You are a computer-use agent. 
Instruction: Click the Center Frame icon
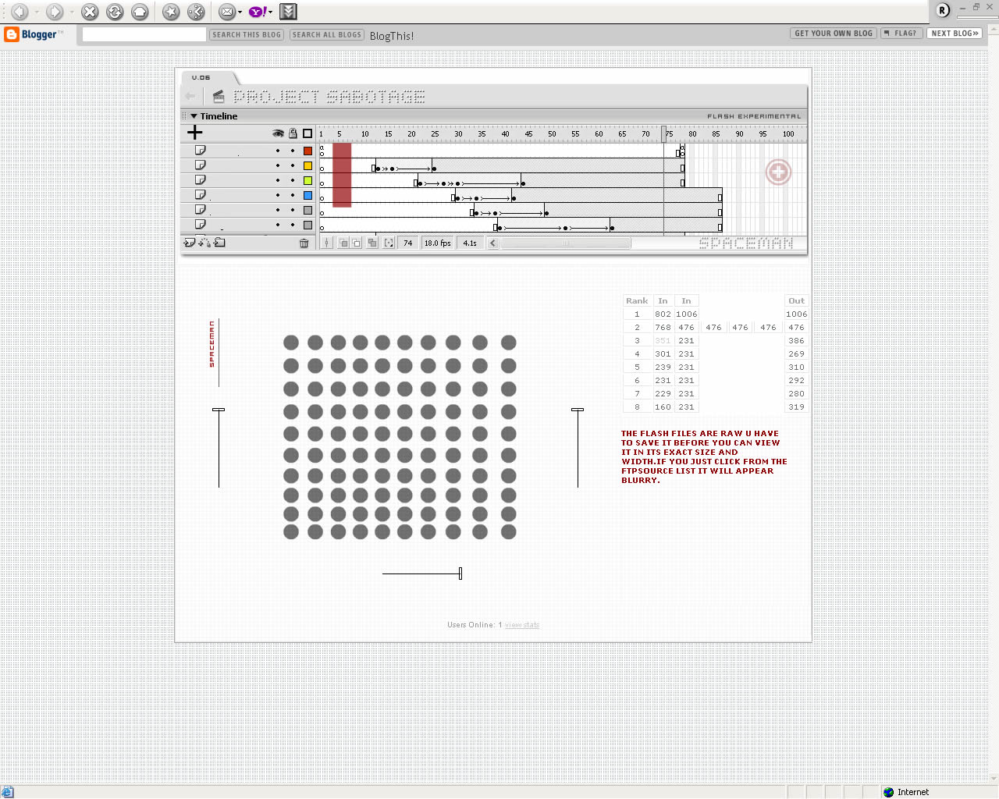click(x=326, y=243)
